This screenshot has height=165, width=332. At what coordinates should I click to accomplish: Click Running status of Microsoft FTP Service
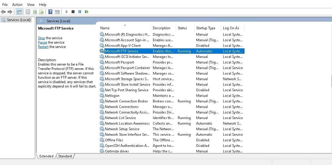tap(184, 51)
